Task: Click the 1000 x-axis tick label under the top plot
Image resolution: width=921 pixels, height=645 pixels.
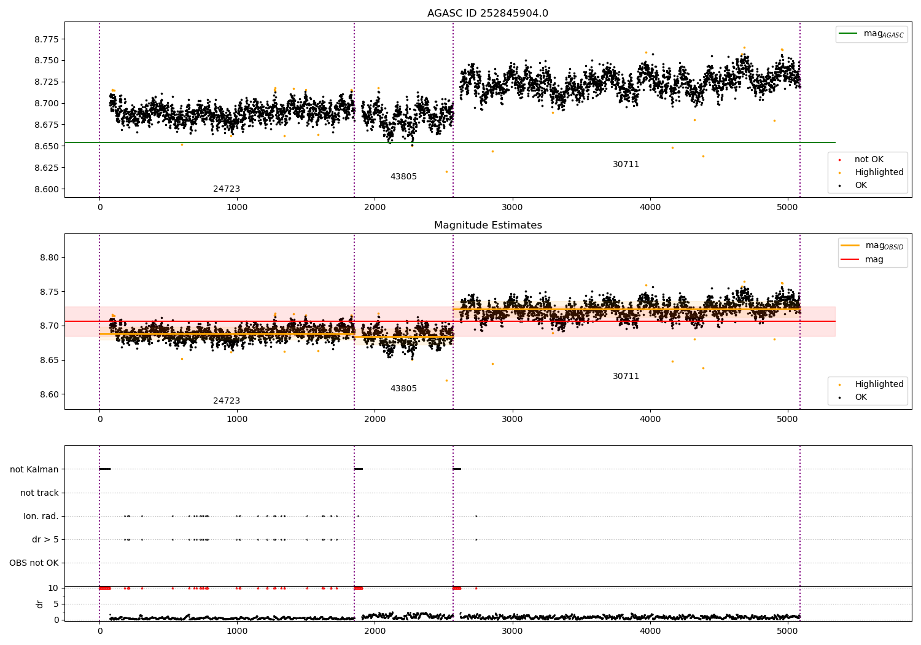Action: coord(237,207)
